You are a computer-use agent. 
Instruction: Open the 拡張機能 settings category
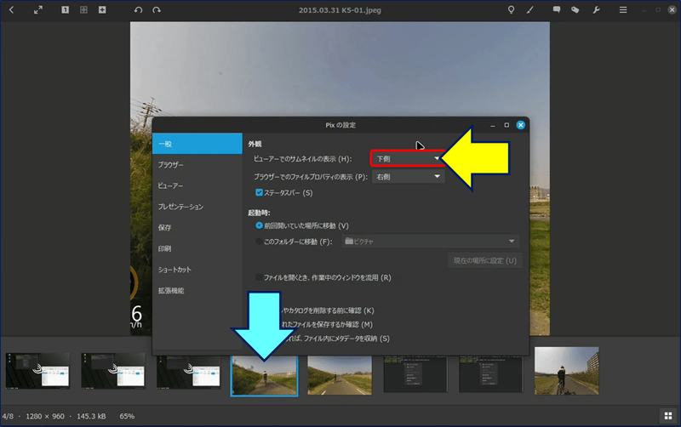coord(197,290)
